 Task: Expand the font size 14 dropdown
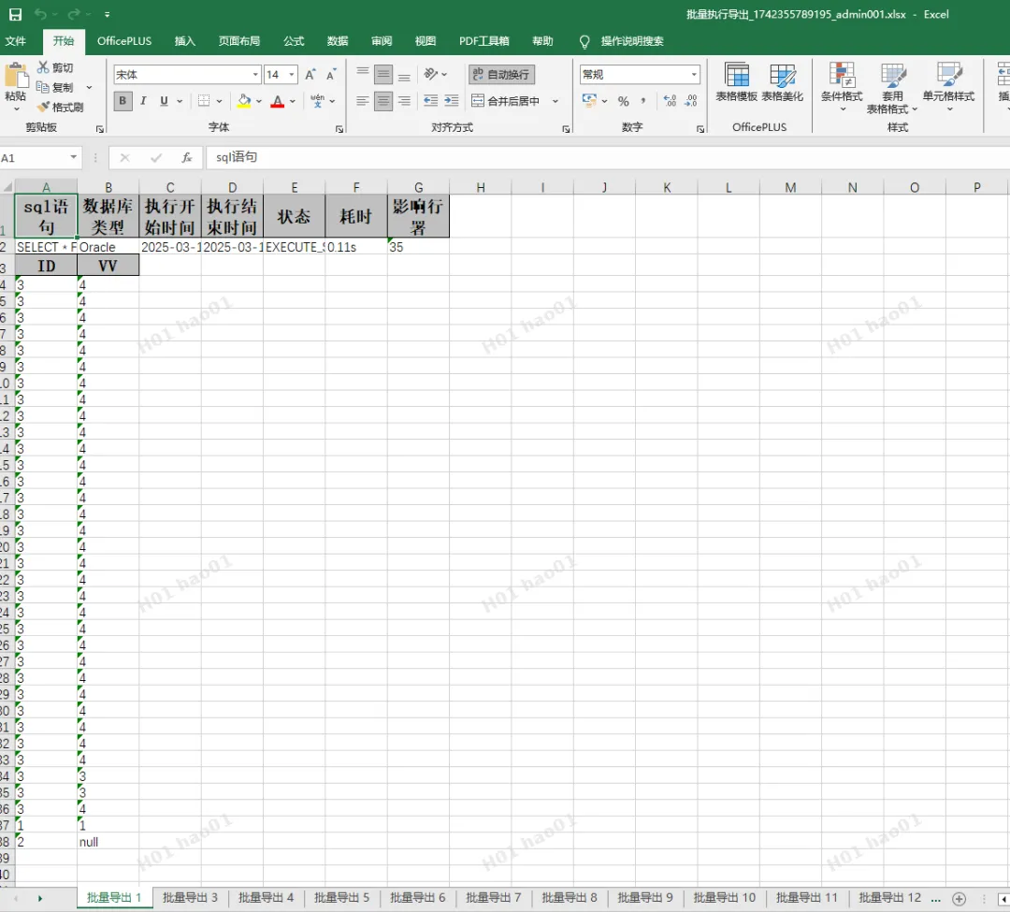[292, 75]
